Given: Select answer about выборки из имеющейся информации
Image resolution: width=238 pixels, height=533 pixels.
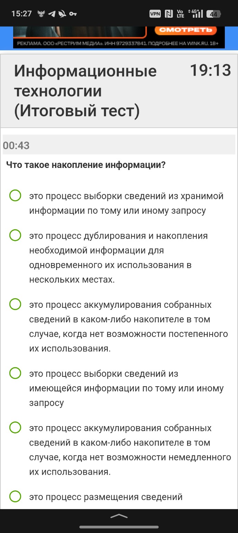Looking at the screenshot, I should 15,374.
